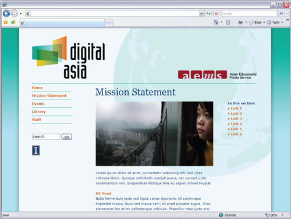
Task: Click the H2 Head subheading text
Action: pyautogui.click(x=104, y=193)
